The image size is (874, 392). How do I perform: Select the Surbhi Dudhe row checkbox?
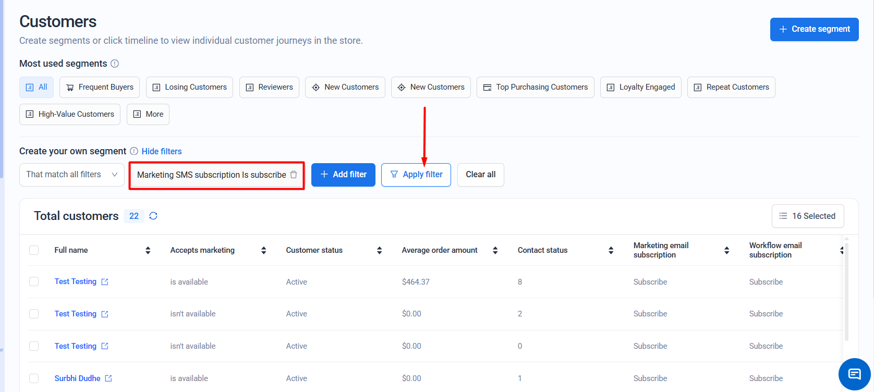(x=34, y=378)
